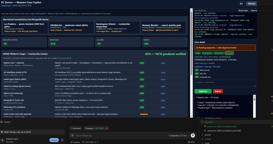
Task: Open the Composer 2.5 Fast model dropdown
Action: pos(178,136)
